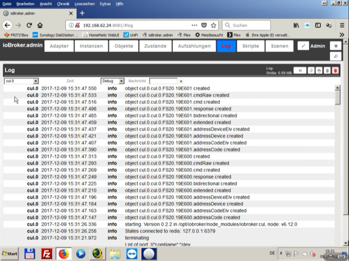Open the ioBroker.admin bookmark
Image resolution: width=349 pixels, height=261 pixels.
158,35
